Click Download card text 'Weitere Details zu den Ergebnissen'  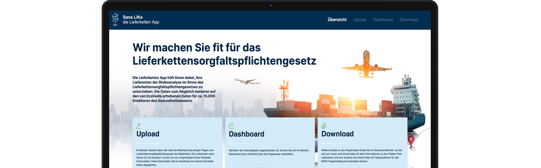coord(362,155)
